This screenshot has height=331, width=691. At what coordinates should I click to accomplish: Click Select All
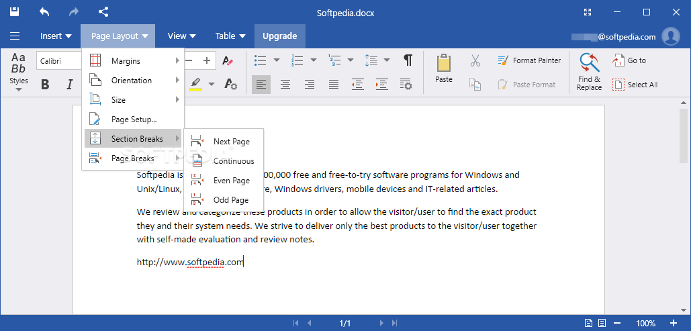635,84
